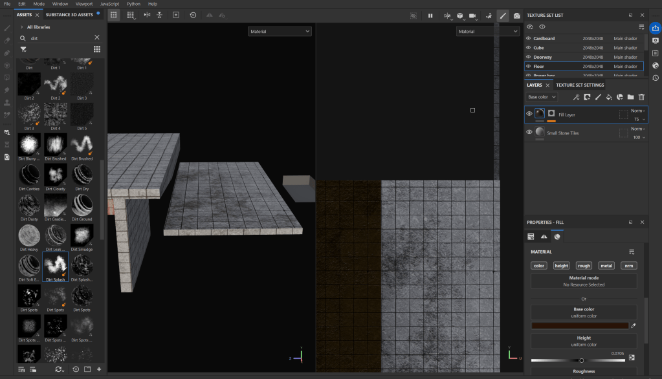This screenshot has height=379, width=662.
Task: Switch to Texture Set Settings tab
Action: coord(580,85)
